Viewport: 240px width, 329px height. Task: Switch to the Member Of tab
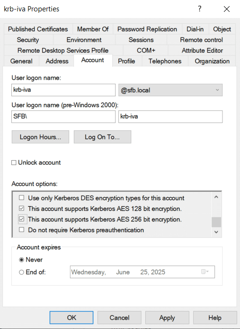point(93,29)
